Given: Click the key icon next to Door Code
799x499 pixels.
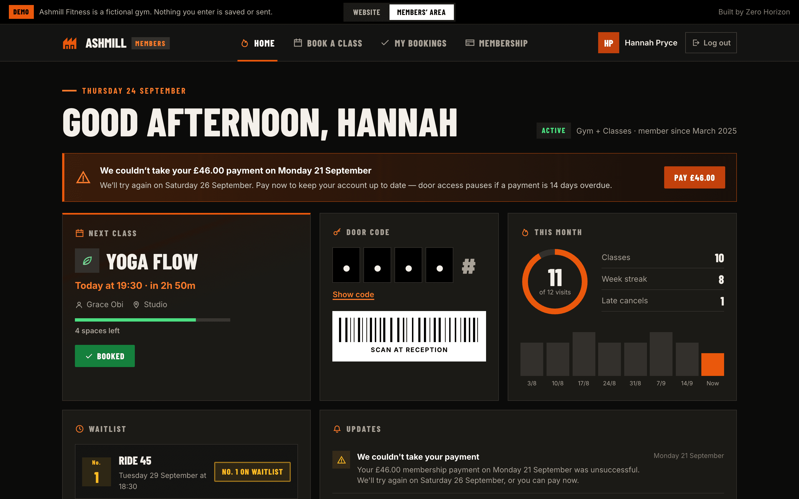Looking at the screenshot, I should click(x=337, y=232).
